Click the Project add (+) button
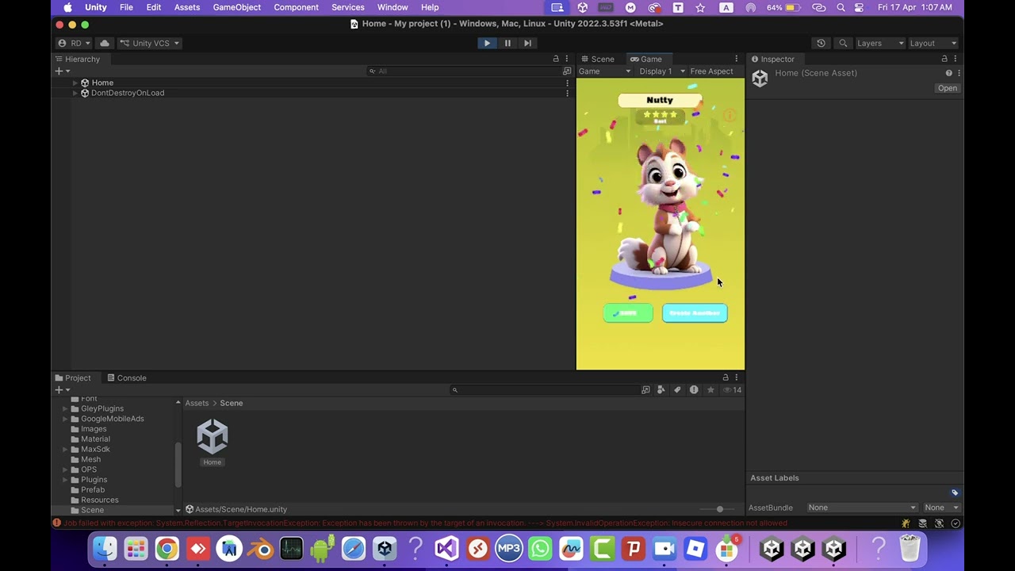Image resolution: width=1015 pixels, height=571 pixels. click(62, 390)
